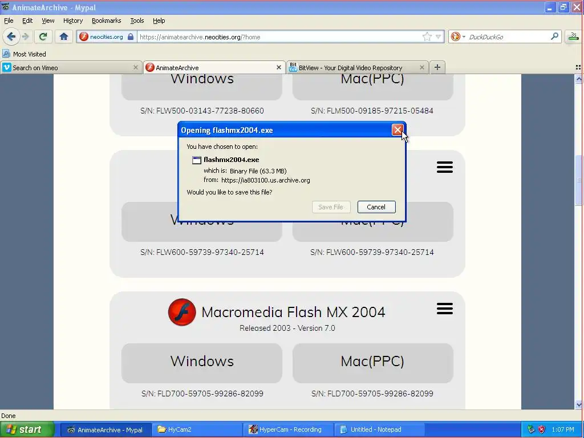Click the Forward navigation arrow
Image resolution: width=584 pixels, height=438 pixels.
tap(26, 36)
